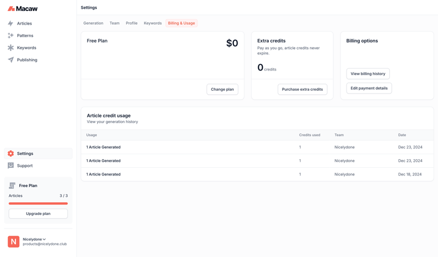Screen dimensions: 438x257
Task: Click the Usage column header
Action: [x=91, y=135]
